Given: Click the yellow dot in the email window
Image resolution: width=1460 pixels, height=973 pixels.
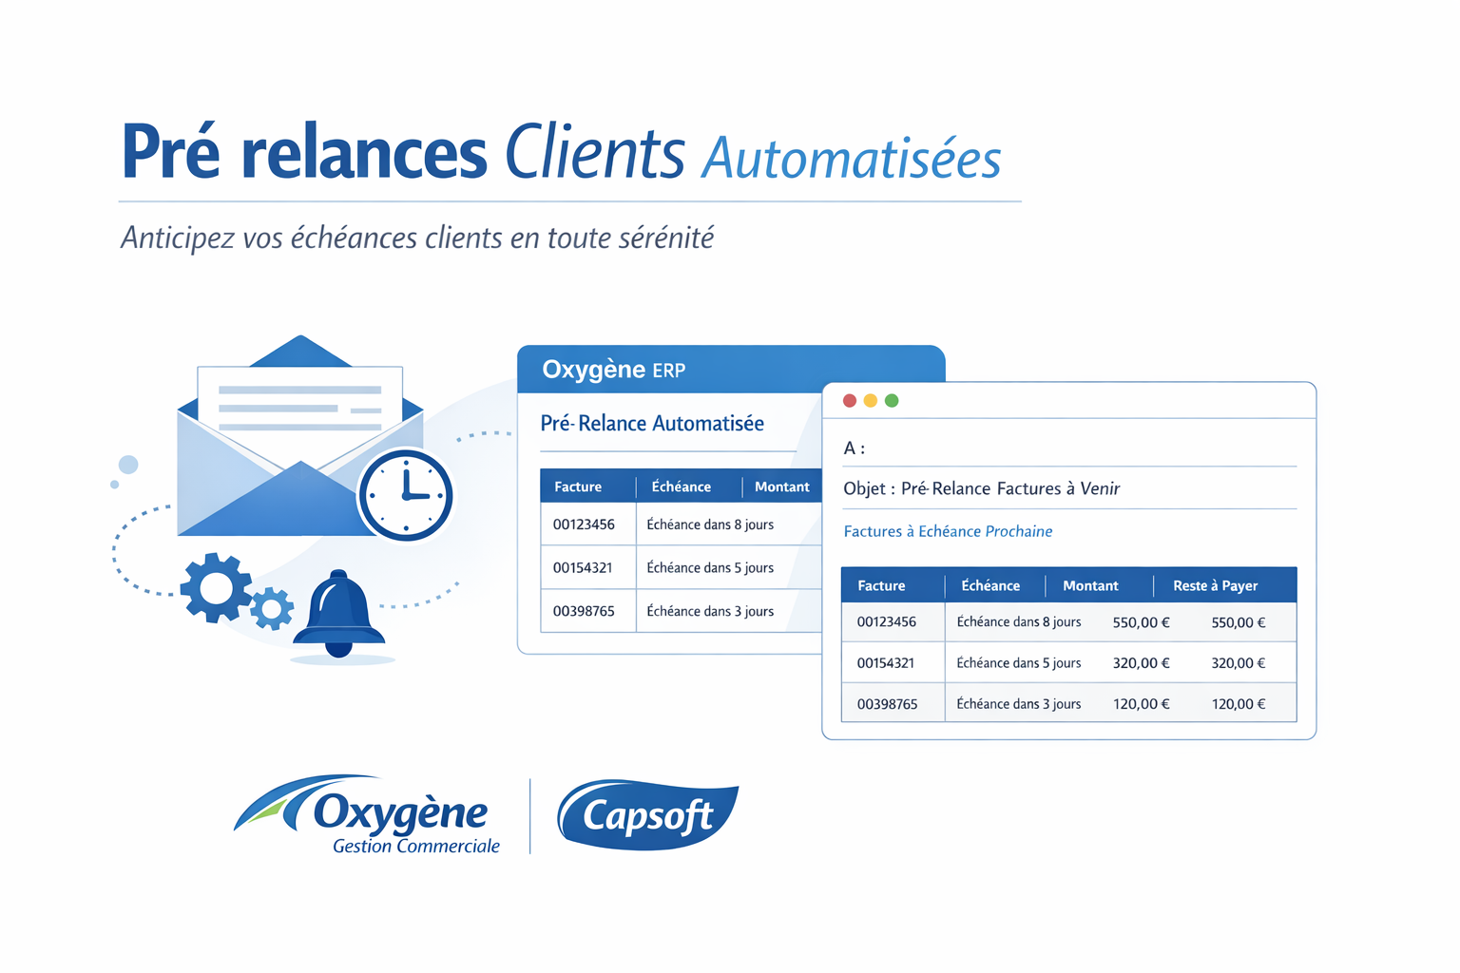Looking at the screenshot, I should [x=871, y=401].
